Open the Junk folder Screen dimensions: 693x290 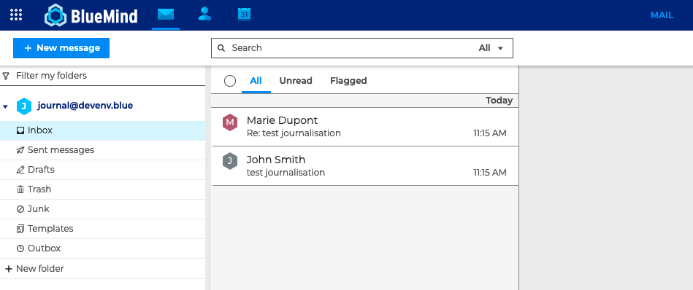point(102,209)
